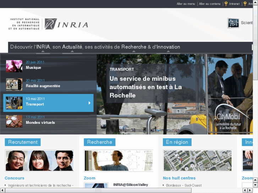Follow the 'Aller au contenu' link

210,4
